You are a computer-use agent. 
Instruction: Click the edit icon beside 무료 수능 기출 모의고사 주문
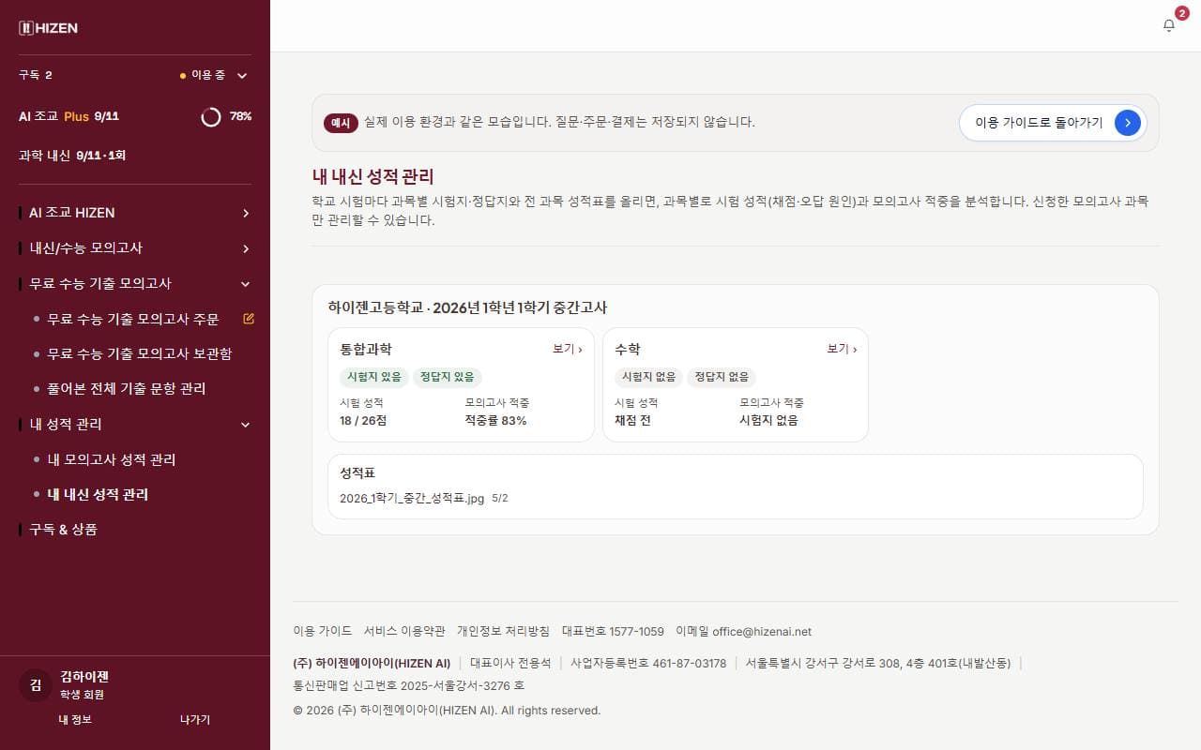(249, 319)
